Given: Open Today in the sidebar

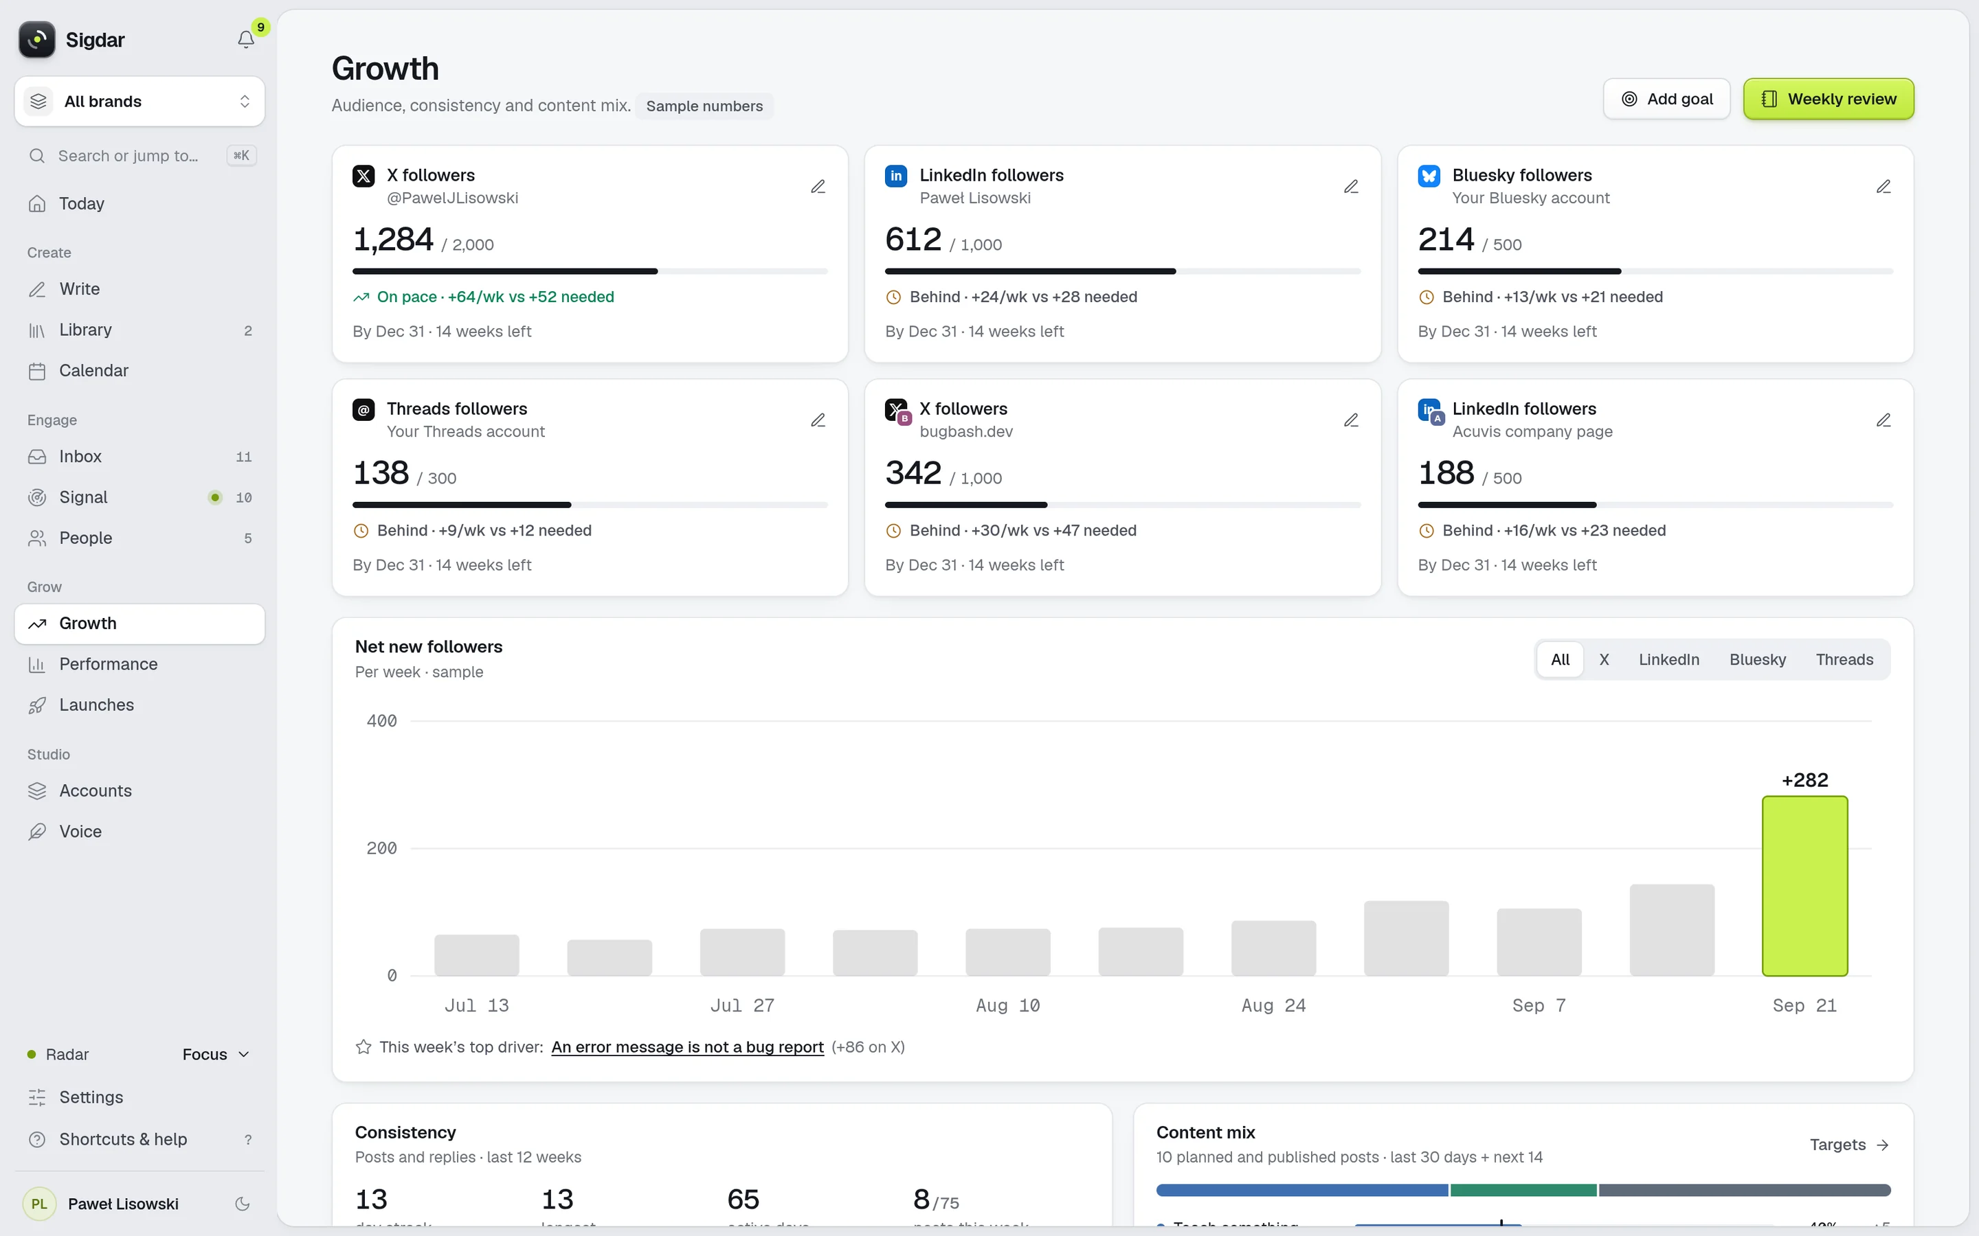Looking at the screenshot, I should pos(140,203).
